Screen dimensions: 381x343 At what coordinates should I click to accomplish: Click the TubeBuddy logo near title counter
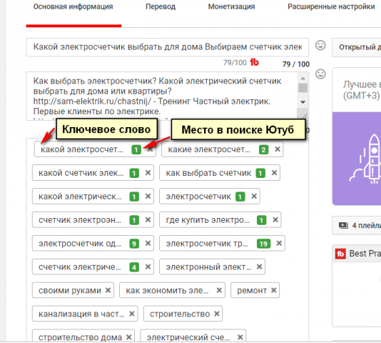254,62
